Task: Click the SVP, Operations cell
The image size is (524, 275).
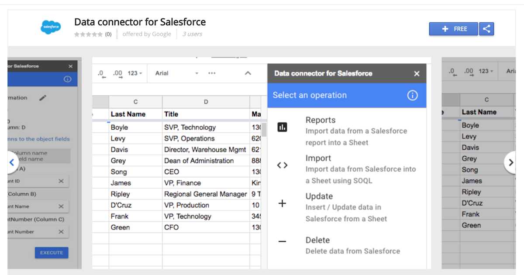Action: (x=206, y=139)
